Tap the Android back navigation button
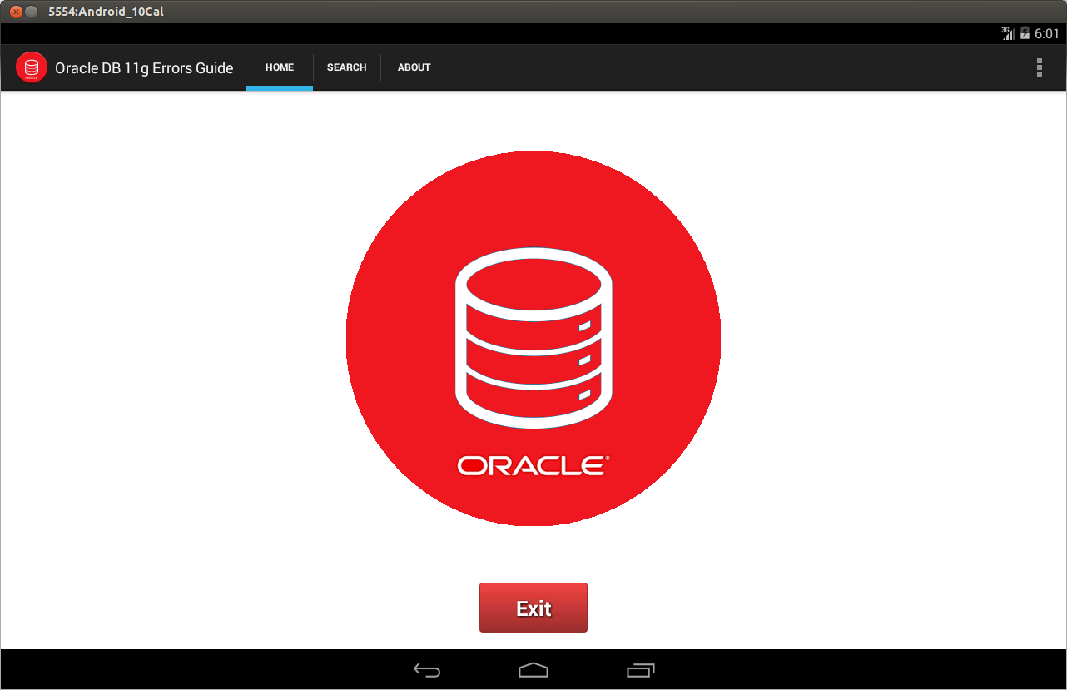The image size is (1067, 690). pos(427,670)
